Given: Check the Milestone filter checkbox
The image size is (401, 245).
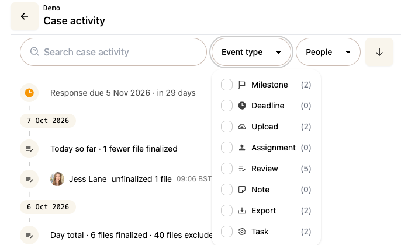Looking at the screenshot, I should 227,85.
